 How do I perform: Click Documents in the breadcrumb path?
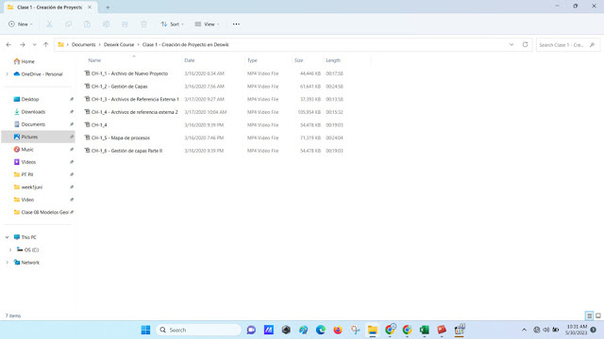pyautogui.click(x=84, y=44)
